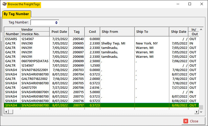208x126 pixels.
Task: Click the horizontal scrollbar left arrow
Action: (x=6, y=112)
